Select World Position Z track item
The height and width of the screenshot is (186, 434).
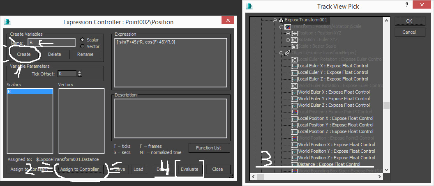336,158
